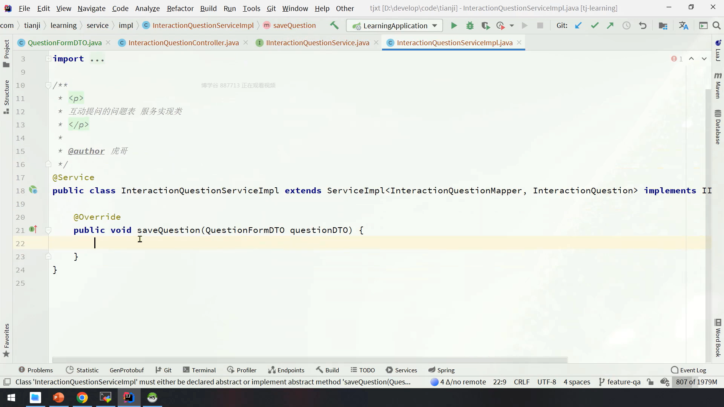Collapse the saveQuestion method fold marker

coord(48,230)
